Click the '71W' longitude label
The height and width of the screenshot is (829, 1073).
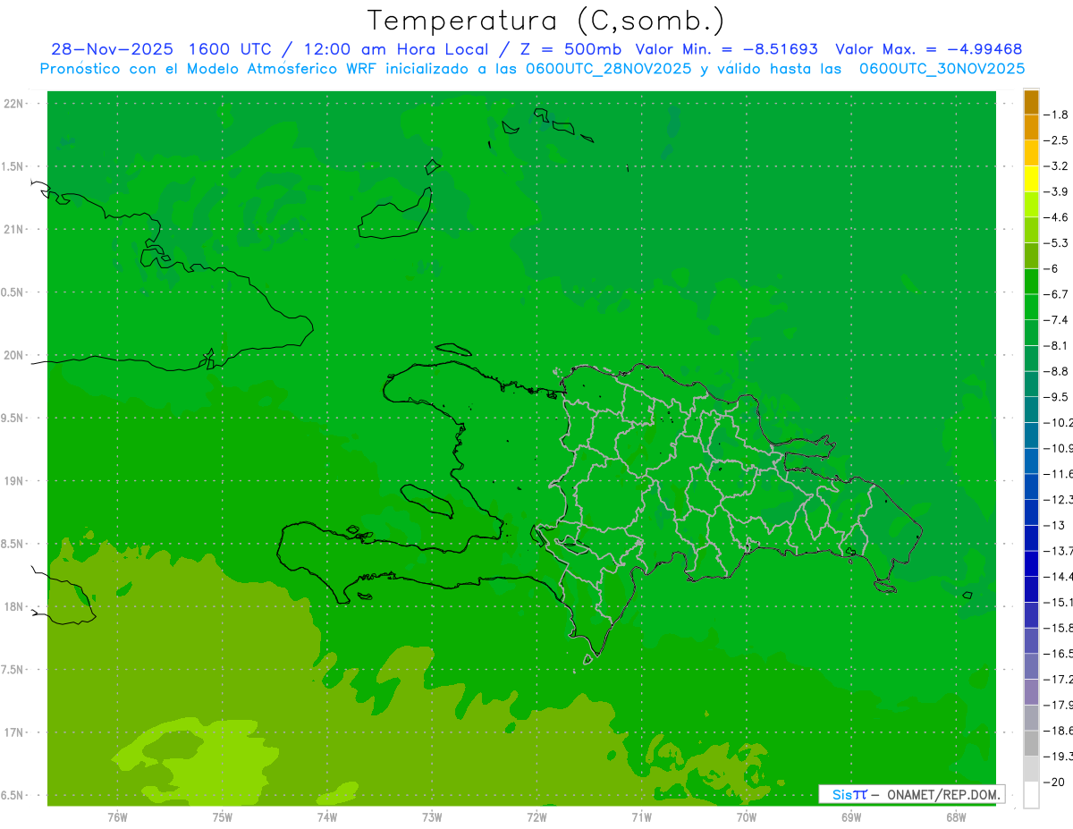click(641, 817)
